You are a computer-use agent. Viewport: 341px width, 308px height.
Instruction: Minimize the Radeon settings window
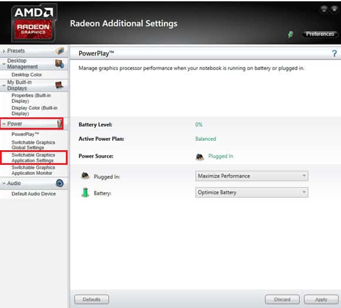[x=324, y=9]
